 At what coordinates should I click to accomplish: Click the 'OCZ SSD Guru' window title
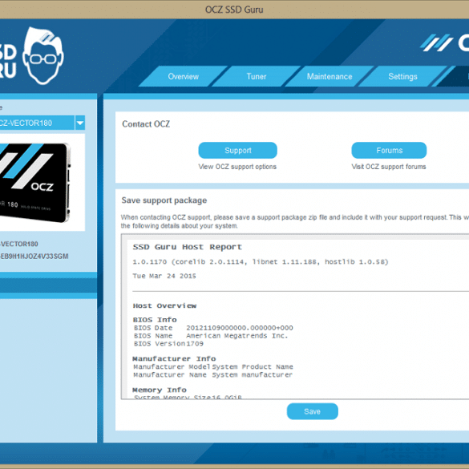pyautogui.click(x=234, y=10)
